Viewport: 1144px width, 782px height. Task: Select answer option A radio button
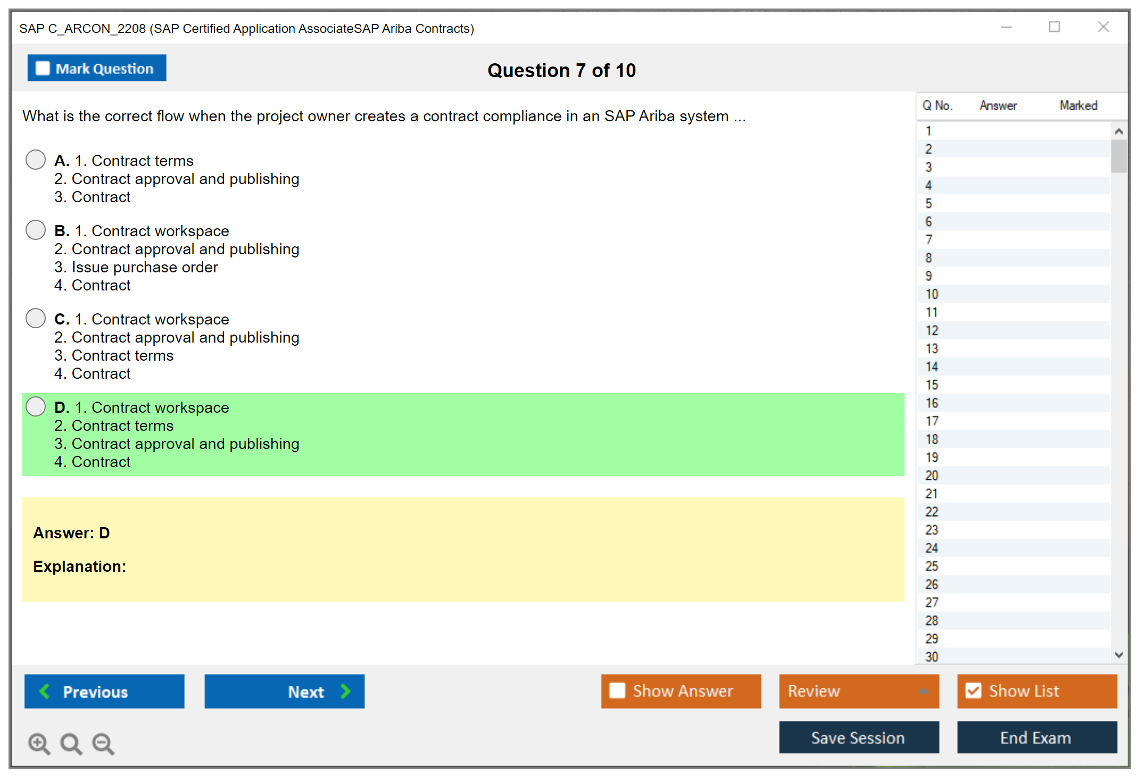(36, 160)
